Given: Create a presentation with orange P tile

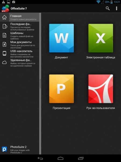Looking at the screenshot, I should click(61, 89).
